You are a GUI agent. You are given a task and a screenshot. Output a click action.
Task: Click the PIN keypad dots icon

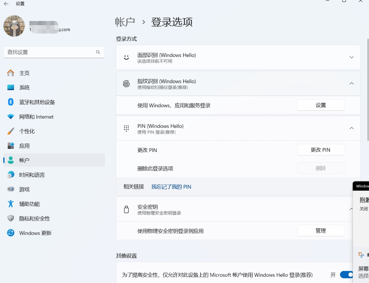(126, 128)
